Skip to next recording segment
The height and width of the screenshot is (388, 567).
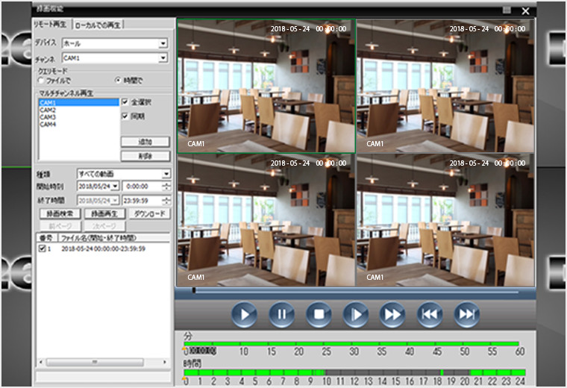click(466, 314)
